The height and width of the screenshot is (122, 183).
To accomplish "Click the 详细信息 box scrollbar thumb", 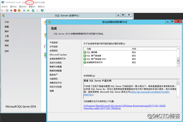I will point(178,83).
